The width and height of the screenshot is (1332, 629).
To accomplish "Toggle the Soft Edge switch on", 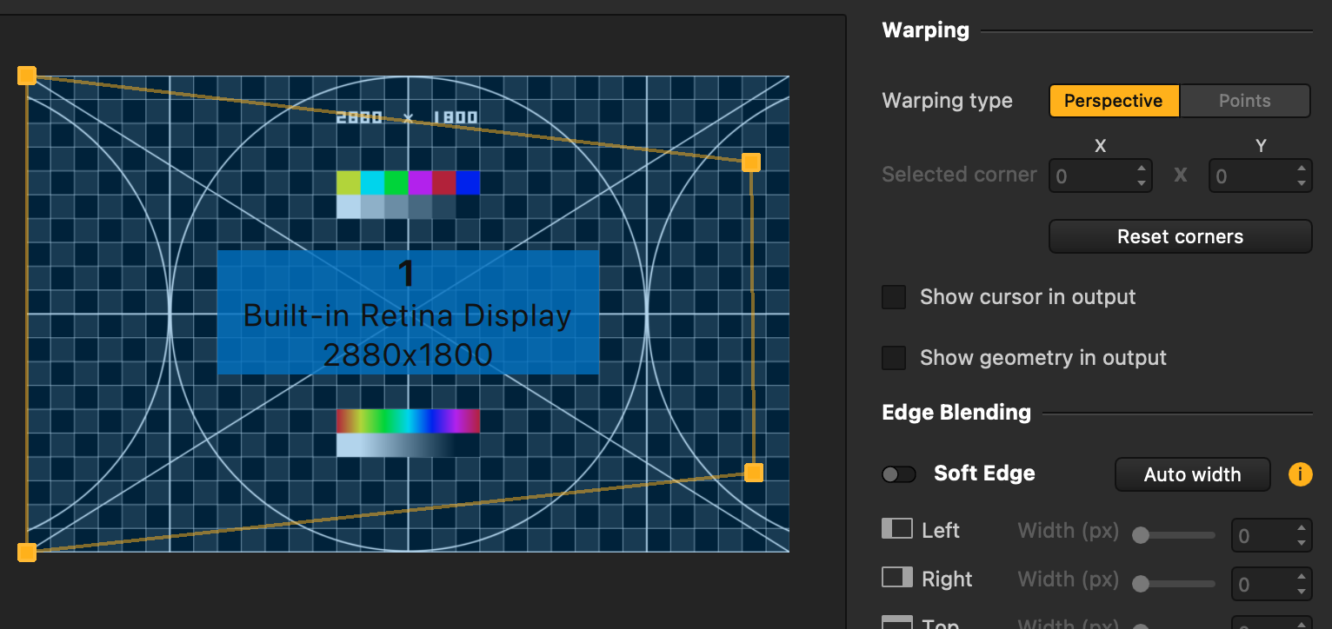I will point(898,473).
